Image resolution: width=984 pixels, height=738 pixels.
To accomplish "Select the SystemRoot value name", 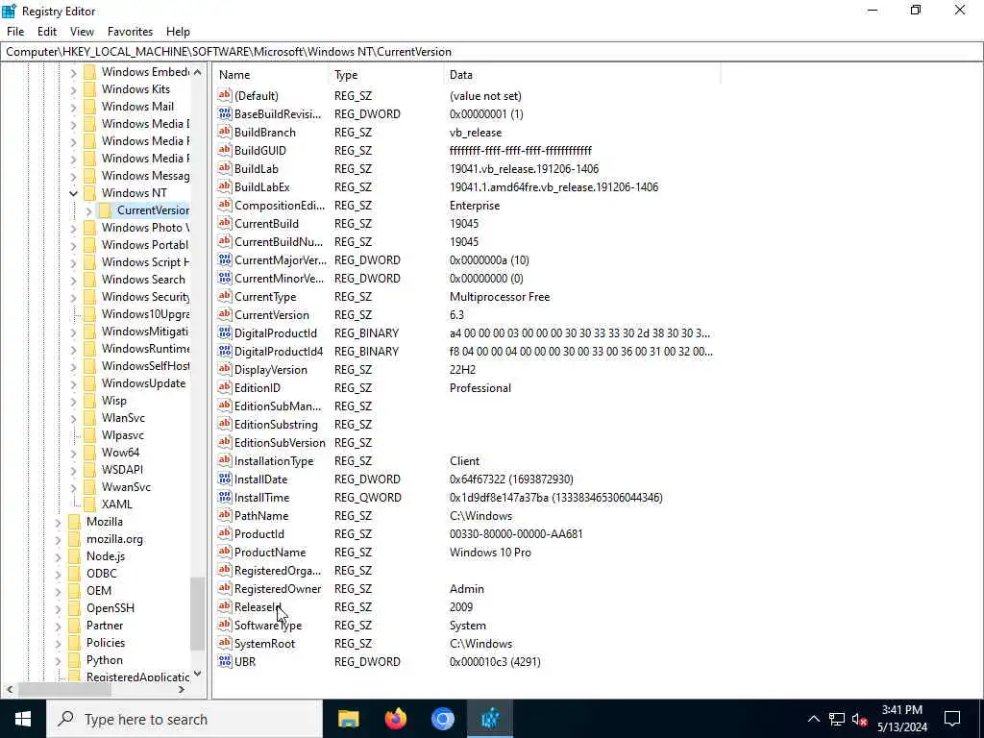I will (x=264, y=643).
